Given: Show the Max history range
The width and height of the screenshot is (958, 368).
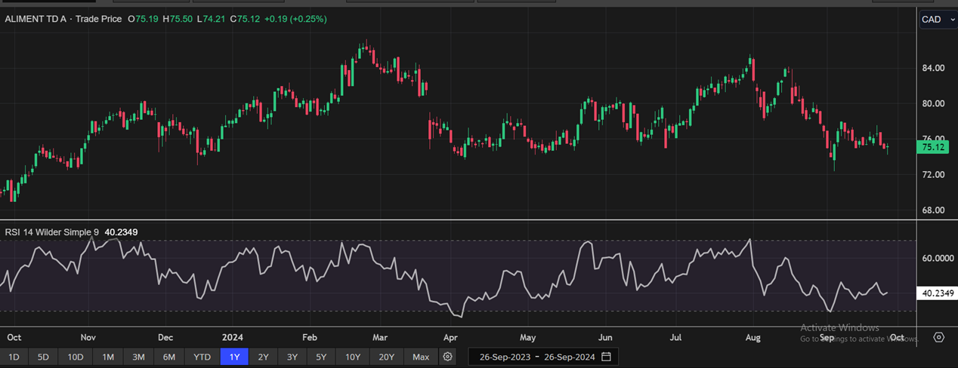Looking at the screenshot, I should 421,357.
